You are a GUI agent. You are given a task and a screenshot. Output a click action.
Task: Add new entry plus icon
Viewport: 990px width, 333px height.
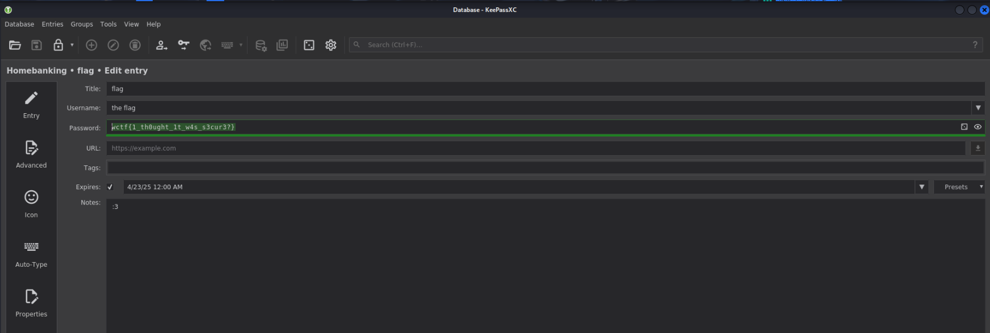point(91,45)
